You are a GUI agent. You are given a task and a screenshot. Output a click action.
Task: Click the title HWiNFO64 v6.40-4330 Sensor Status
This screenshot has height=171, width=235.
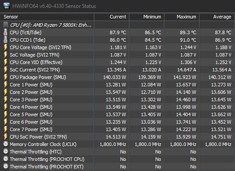pyautogui.click(x=54, y=6)
